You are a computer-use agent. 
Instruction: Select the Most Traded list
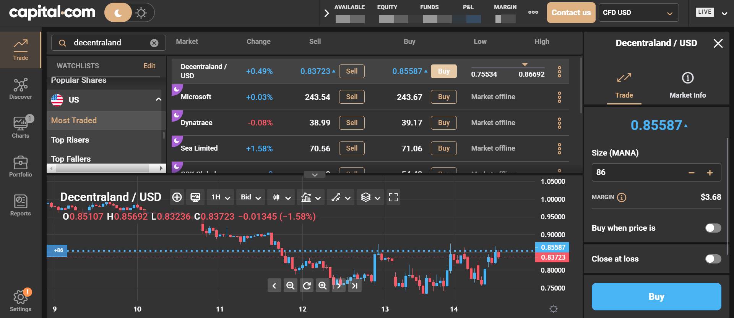click(104, 120)
